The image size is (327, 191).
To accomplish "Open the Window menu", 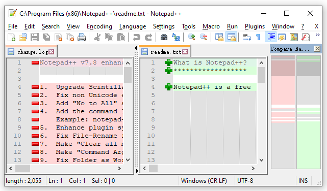I will click(283, 26).
